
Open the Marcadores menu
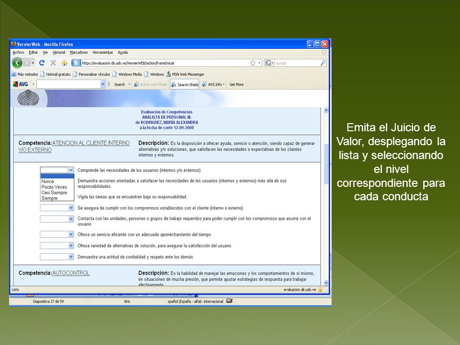click(x=79, y=52)
